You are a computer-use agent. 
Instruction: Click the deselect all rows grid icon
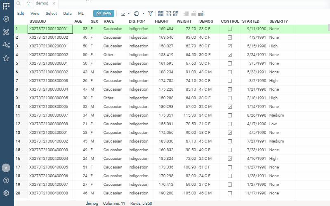point(168,14)
